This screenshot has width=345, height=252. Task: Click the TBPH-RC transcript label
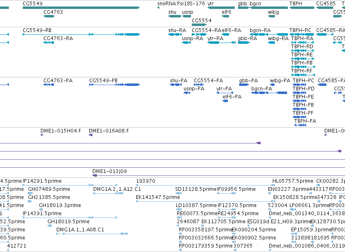pos(300,30)
